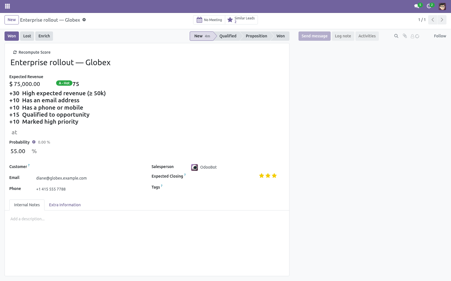Viewport: 451px width, 281px height.
Task: Edit the probability 55.00 field
Action: (x=19, y=151)
